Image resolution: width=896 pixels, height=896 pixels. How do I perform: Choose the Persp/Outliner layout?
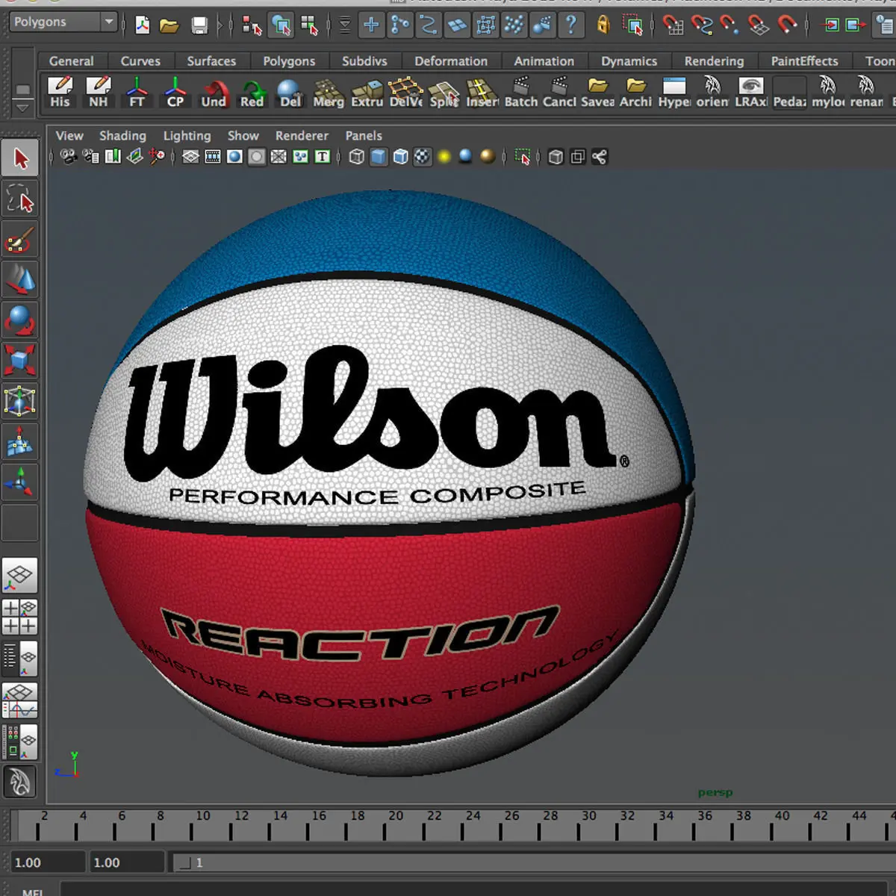[x=20, y=659]
